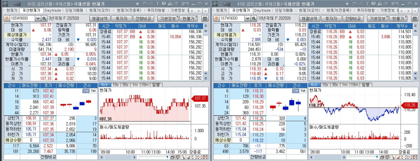Viewport: 420px width, 161px height.
Task: Add left window to favorites with star
Action: pos(137,4)
